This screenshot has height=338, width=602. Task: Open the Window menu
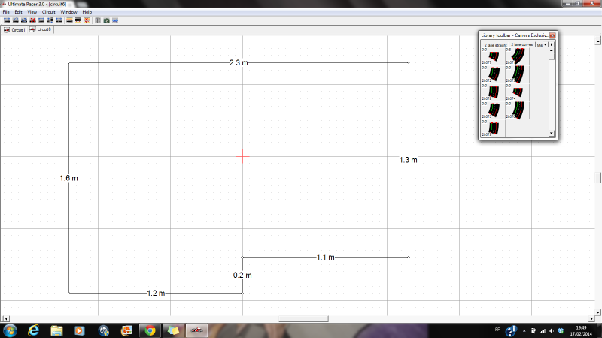point(68,12)
